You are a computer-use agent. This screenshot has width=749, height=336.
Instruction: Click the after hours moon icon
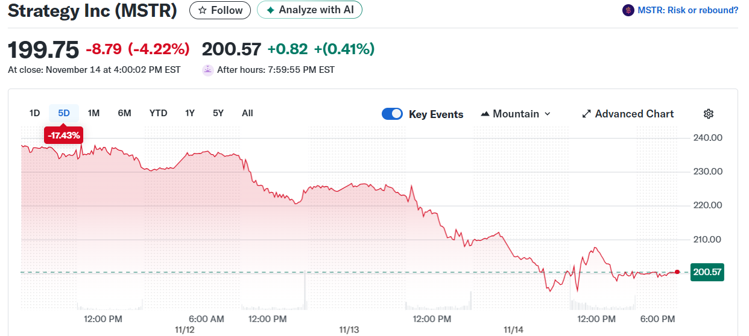(207, 70)
